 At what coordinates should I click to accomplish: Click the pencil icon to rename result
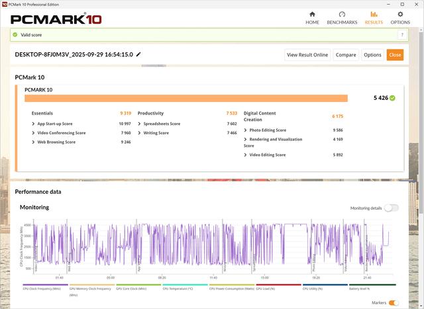pos(138,54)
